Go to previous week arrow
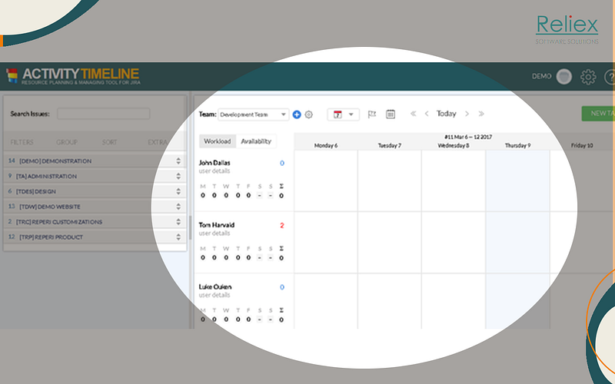Screen dimensions: 615x384 (x=427, y=114)
